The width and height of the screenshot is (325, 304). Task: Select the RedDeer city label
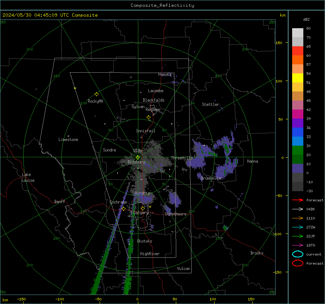click(x=153, y=110)
